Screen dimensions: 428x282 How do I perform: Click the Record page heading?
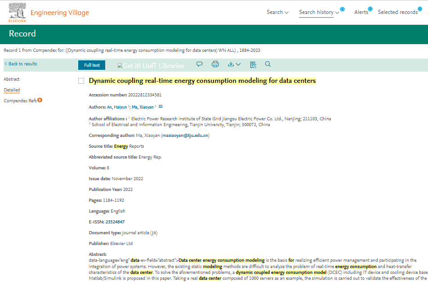pyautogui.click(x=22, y=33)
